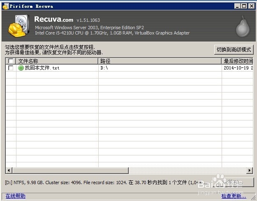Click the Recuva title bar app icon
Screen dimensions: 257x201
(x=6, y=6)
